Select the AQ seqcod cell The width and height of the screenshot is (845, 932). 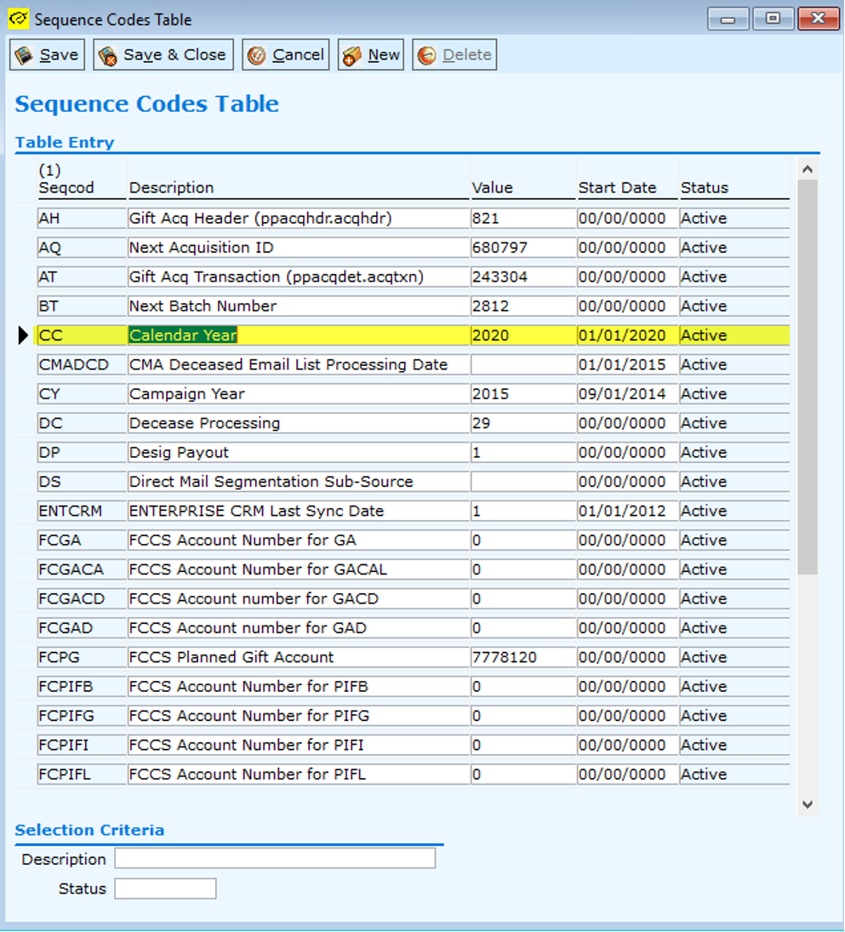point(82,248)
